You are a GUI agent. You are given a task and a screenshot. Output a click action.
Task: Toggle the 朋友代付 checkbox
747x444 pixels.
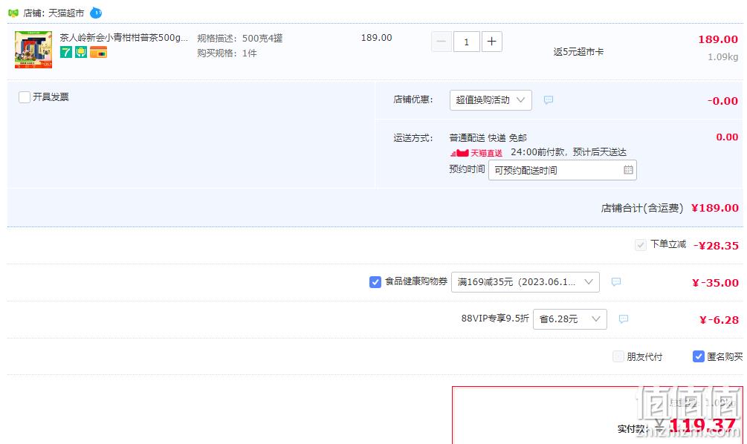tap(618, 356)
